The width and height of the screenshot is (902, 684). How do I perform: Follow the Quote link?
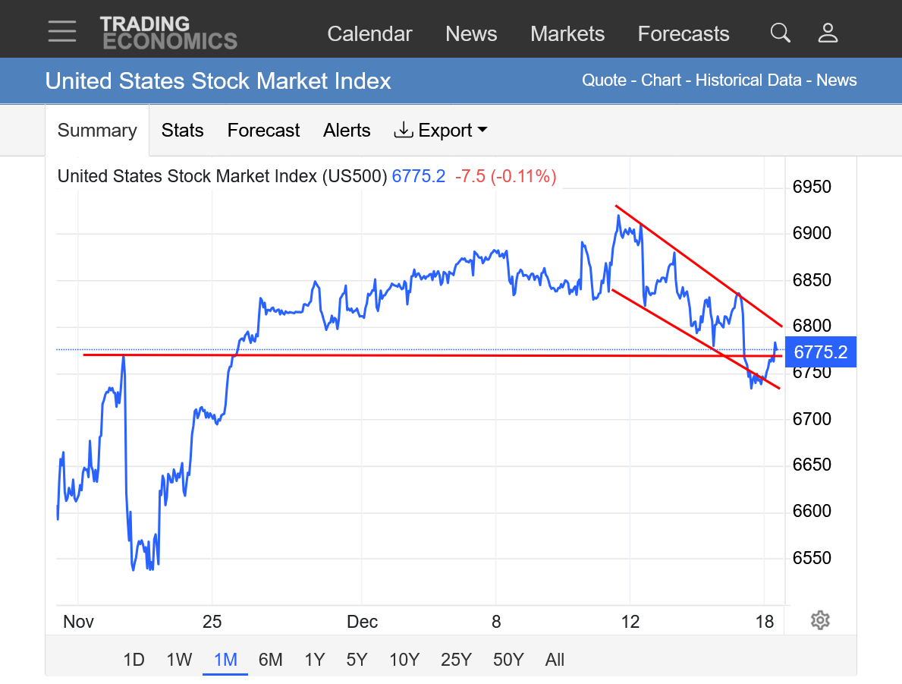(x=604, y=80)
